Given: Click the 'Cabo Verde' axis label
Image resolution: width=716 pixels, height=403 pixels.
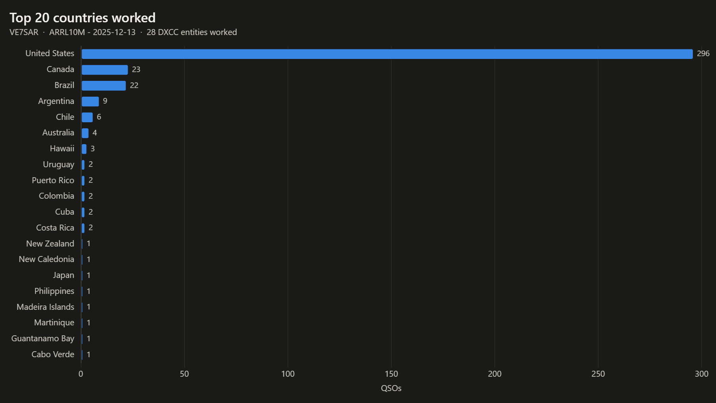Looking at the screenshot, I should (53, 354).
